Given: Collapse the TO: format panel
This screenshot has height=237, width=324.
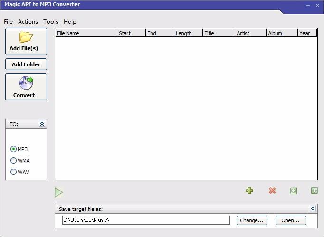Looking at the screenshot, I should 42,124.
